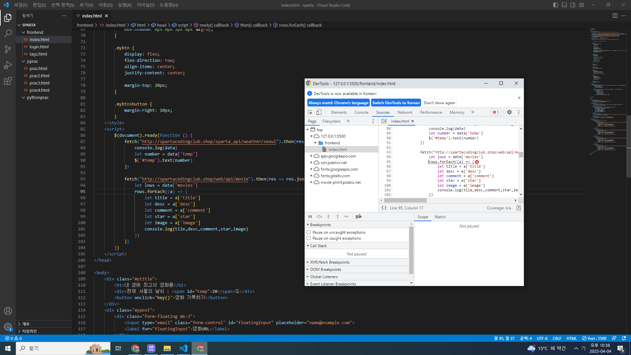
Task: Click the Step into debugger button
Action: tap(328, 217)
